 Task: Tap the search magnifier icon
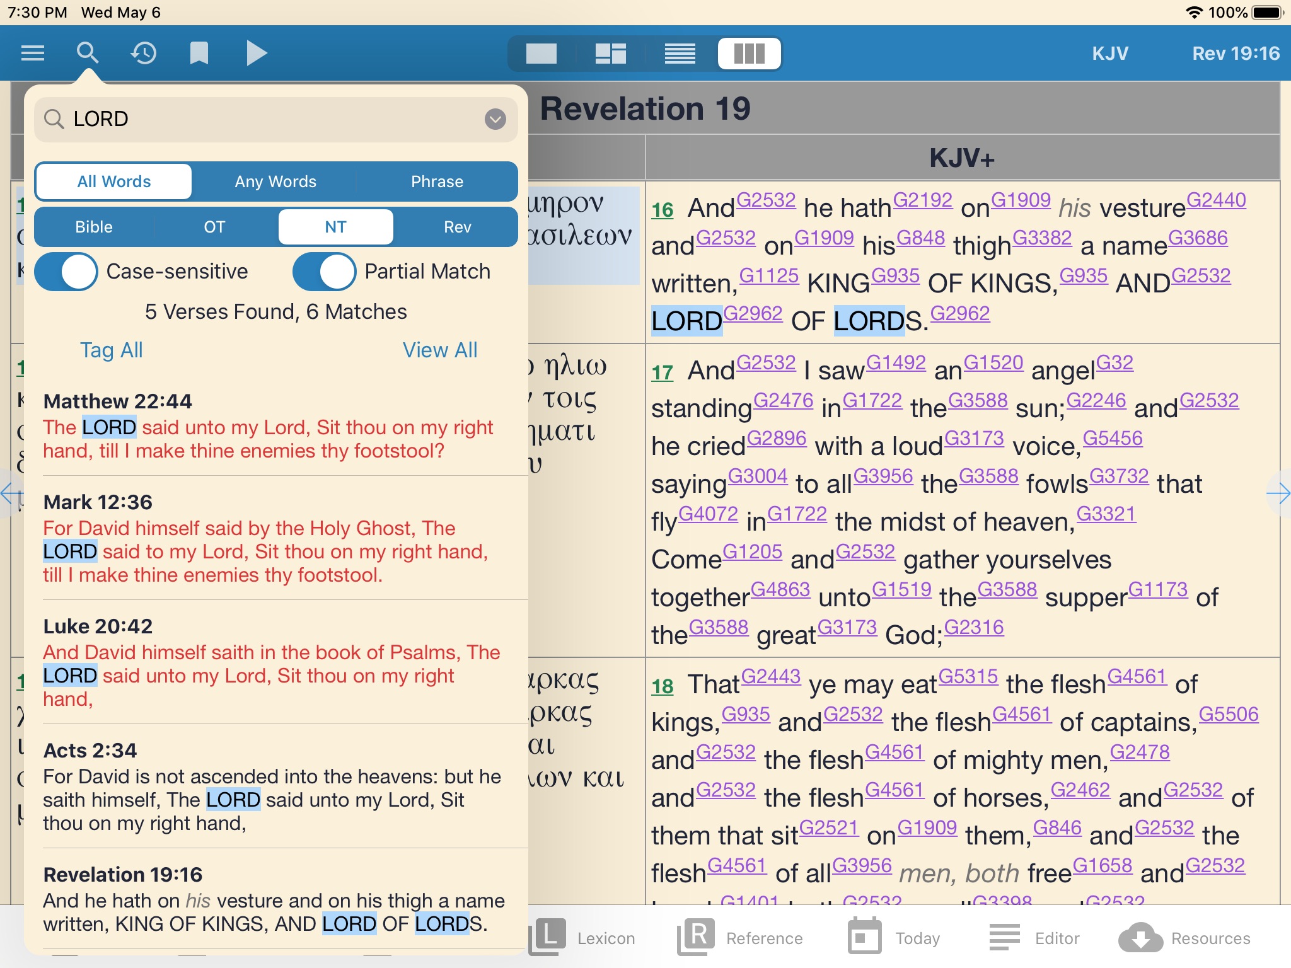tap(88, 53)
